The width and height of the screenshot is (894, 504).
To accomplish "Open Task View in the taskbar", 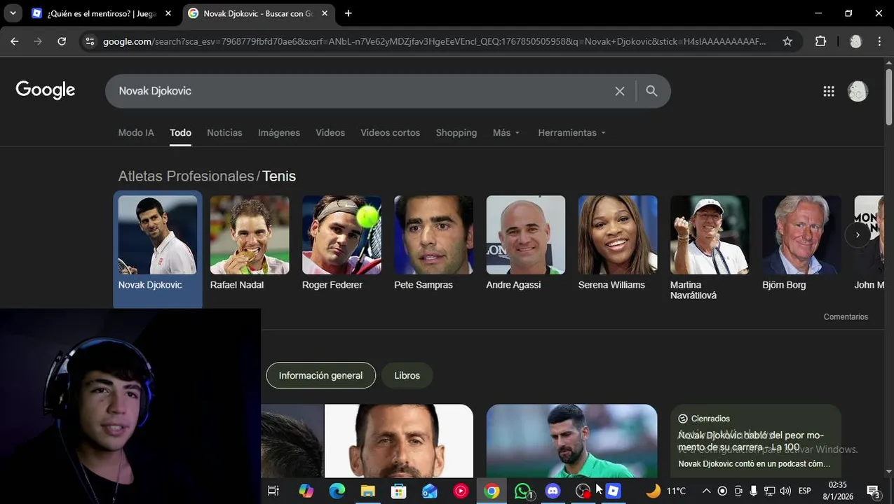I will (273, 491).
